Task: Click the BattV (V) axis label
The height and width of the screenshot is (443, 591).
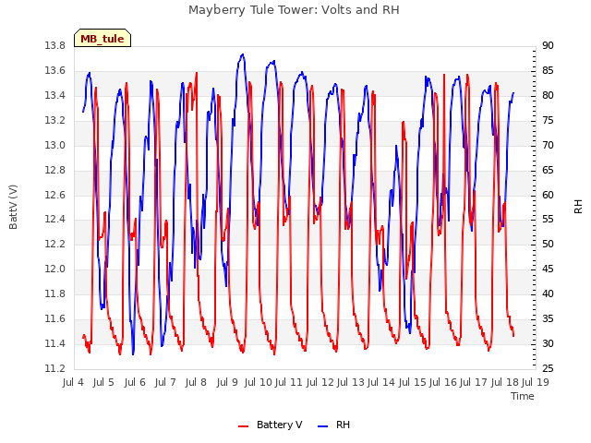Action: (13, 207)
